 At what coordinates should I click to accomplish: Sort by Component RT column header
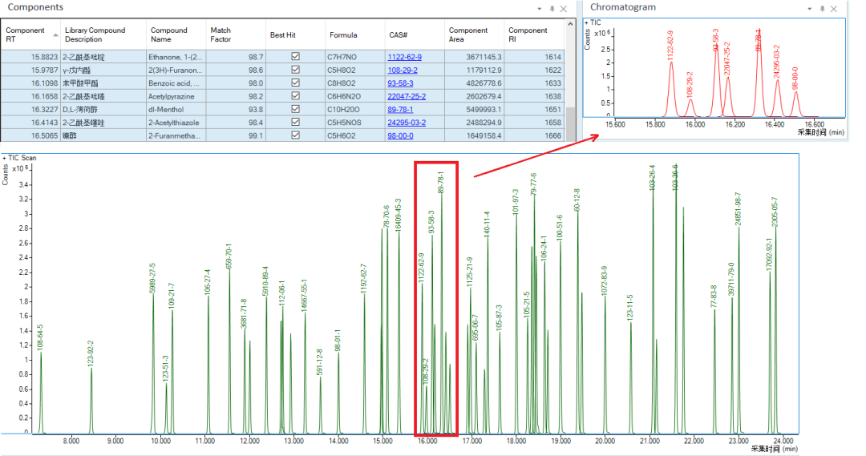tap(30, 34)
